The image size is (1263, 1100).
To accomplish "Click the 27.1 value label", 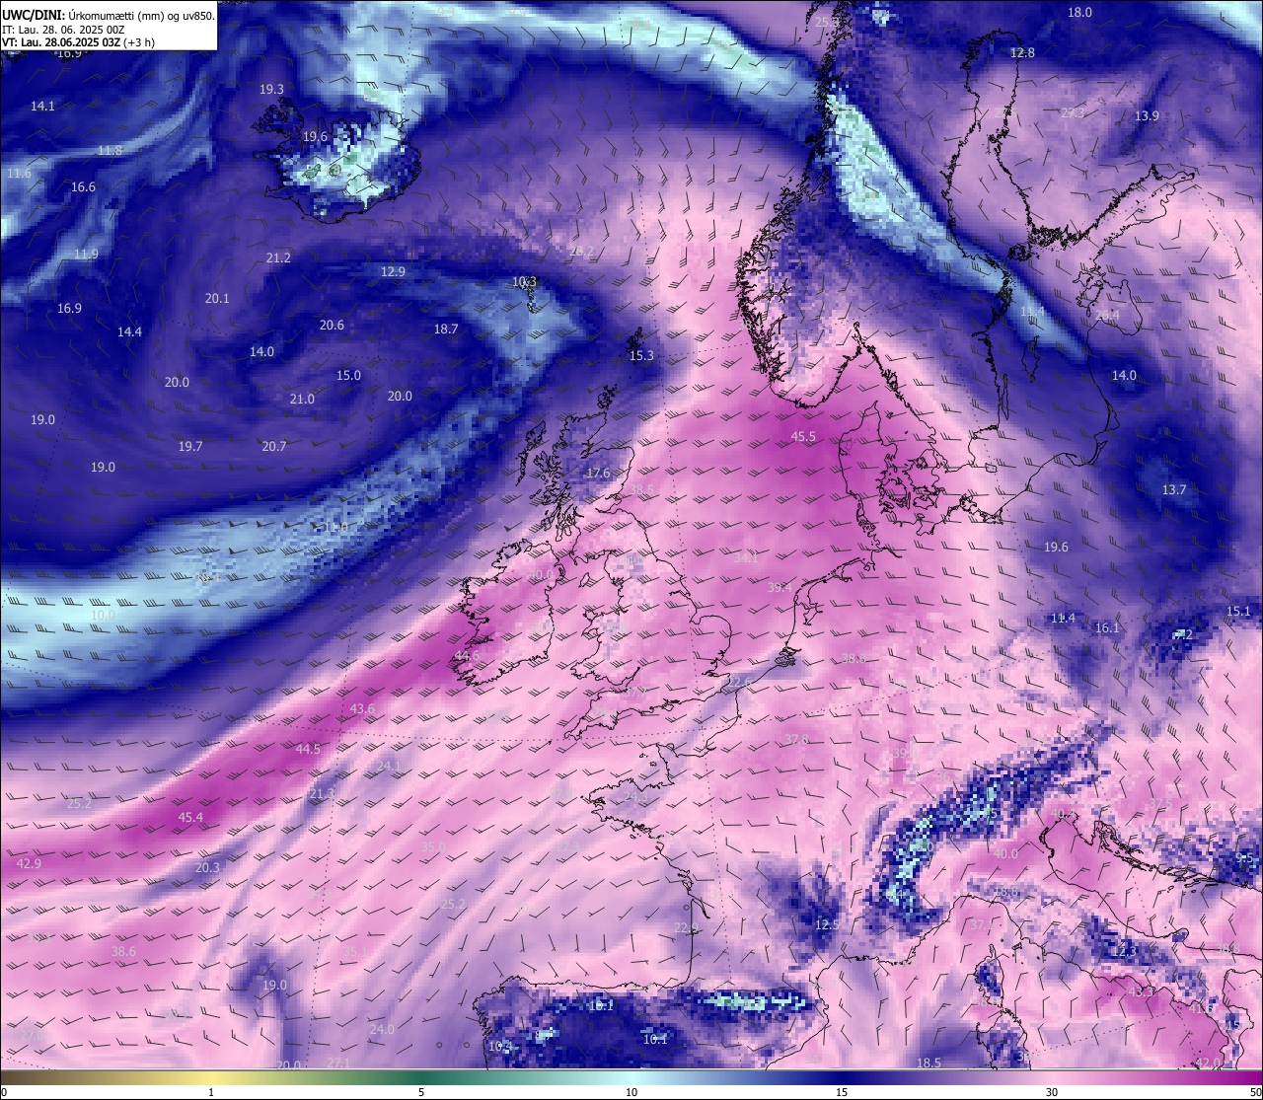I will tap(338, 1063).
